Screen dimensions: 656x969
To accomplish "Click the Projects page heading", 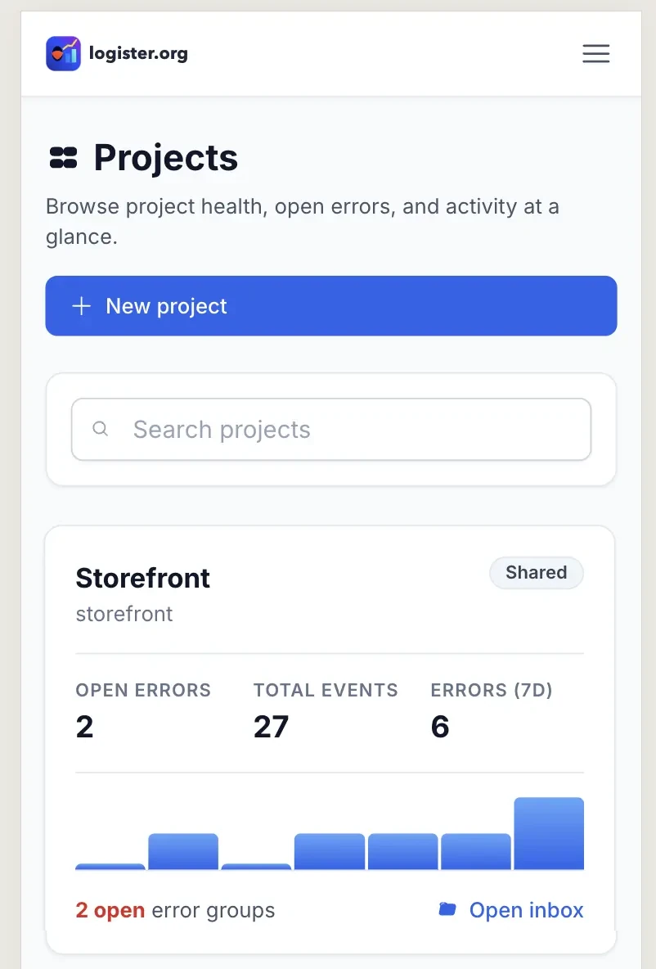I will click(x=165, y=158).
